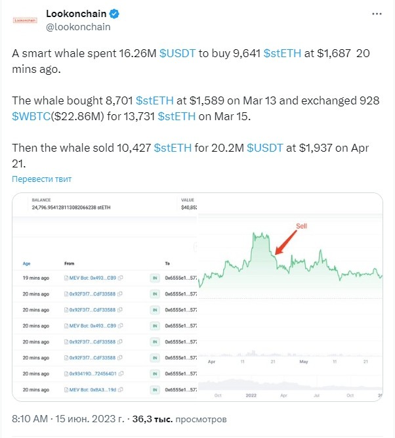Open the Lookonchain display name link

tap(76, 14)
